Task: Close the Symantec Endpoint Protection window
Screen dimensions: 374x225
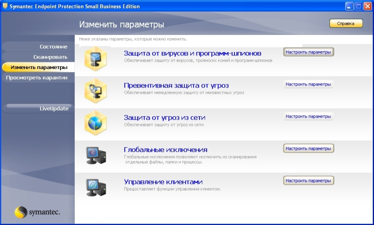Action: (x=367, y=6)
